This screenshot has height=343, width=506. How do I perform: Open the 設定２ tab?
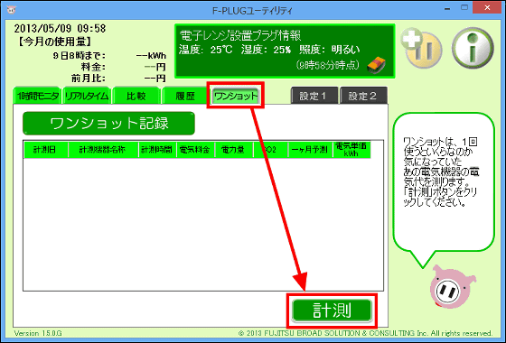point(363,96)
